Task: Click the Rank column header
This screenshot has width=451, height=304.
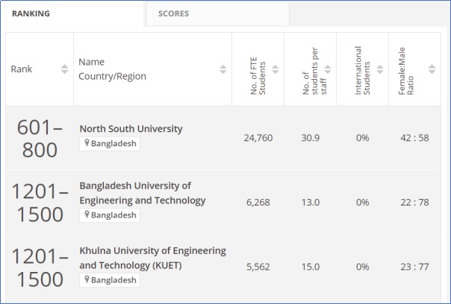Action: (x=22, y=69)
